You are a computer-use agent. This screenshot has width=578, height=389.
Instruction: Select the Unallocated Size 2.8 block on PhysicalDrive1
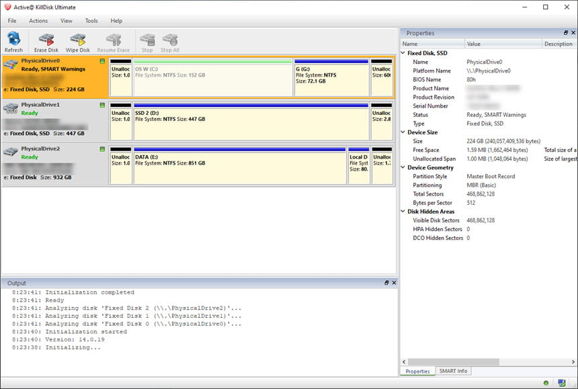click(382, 121)
